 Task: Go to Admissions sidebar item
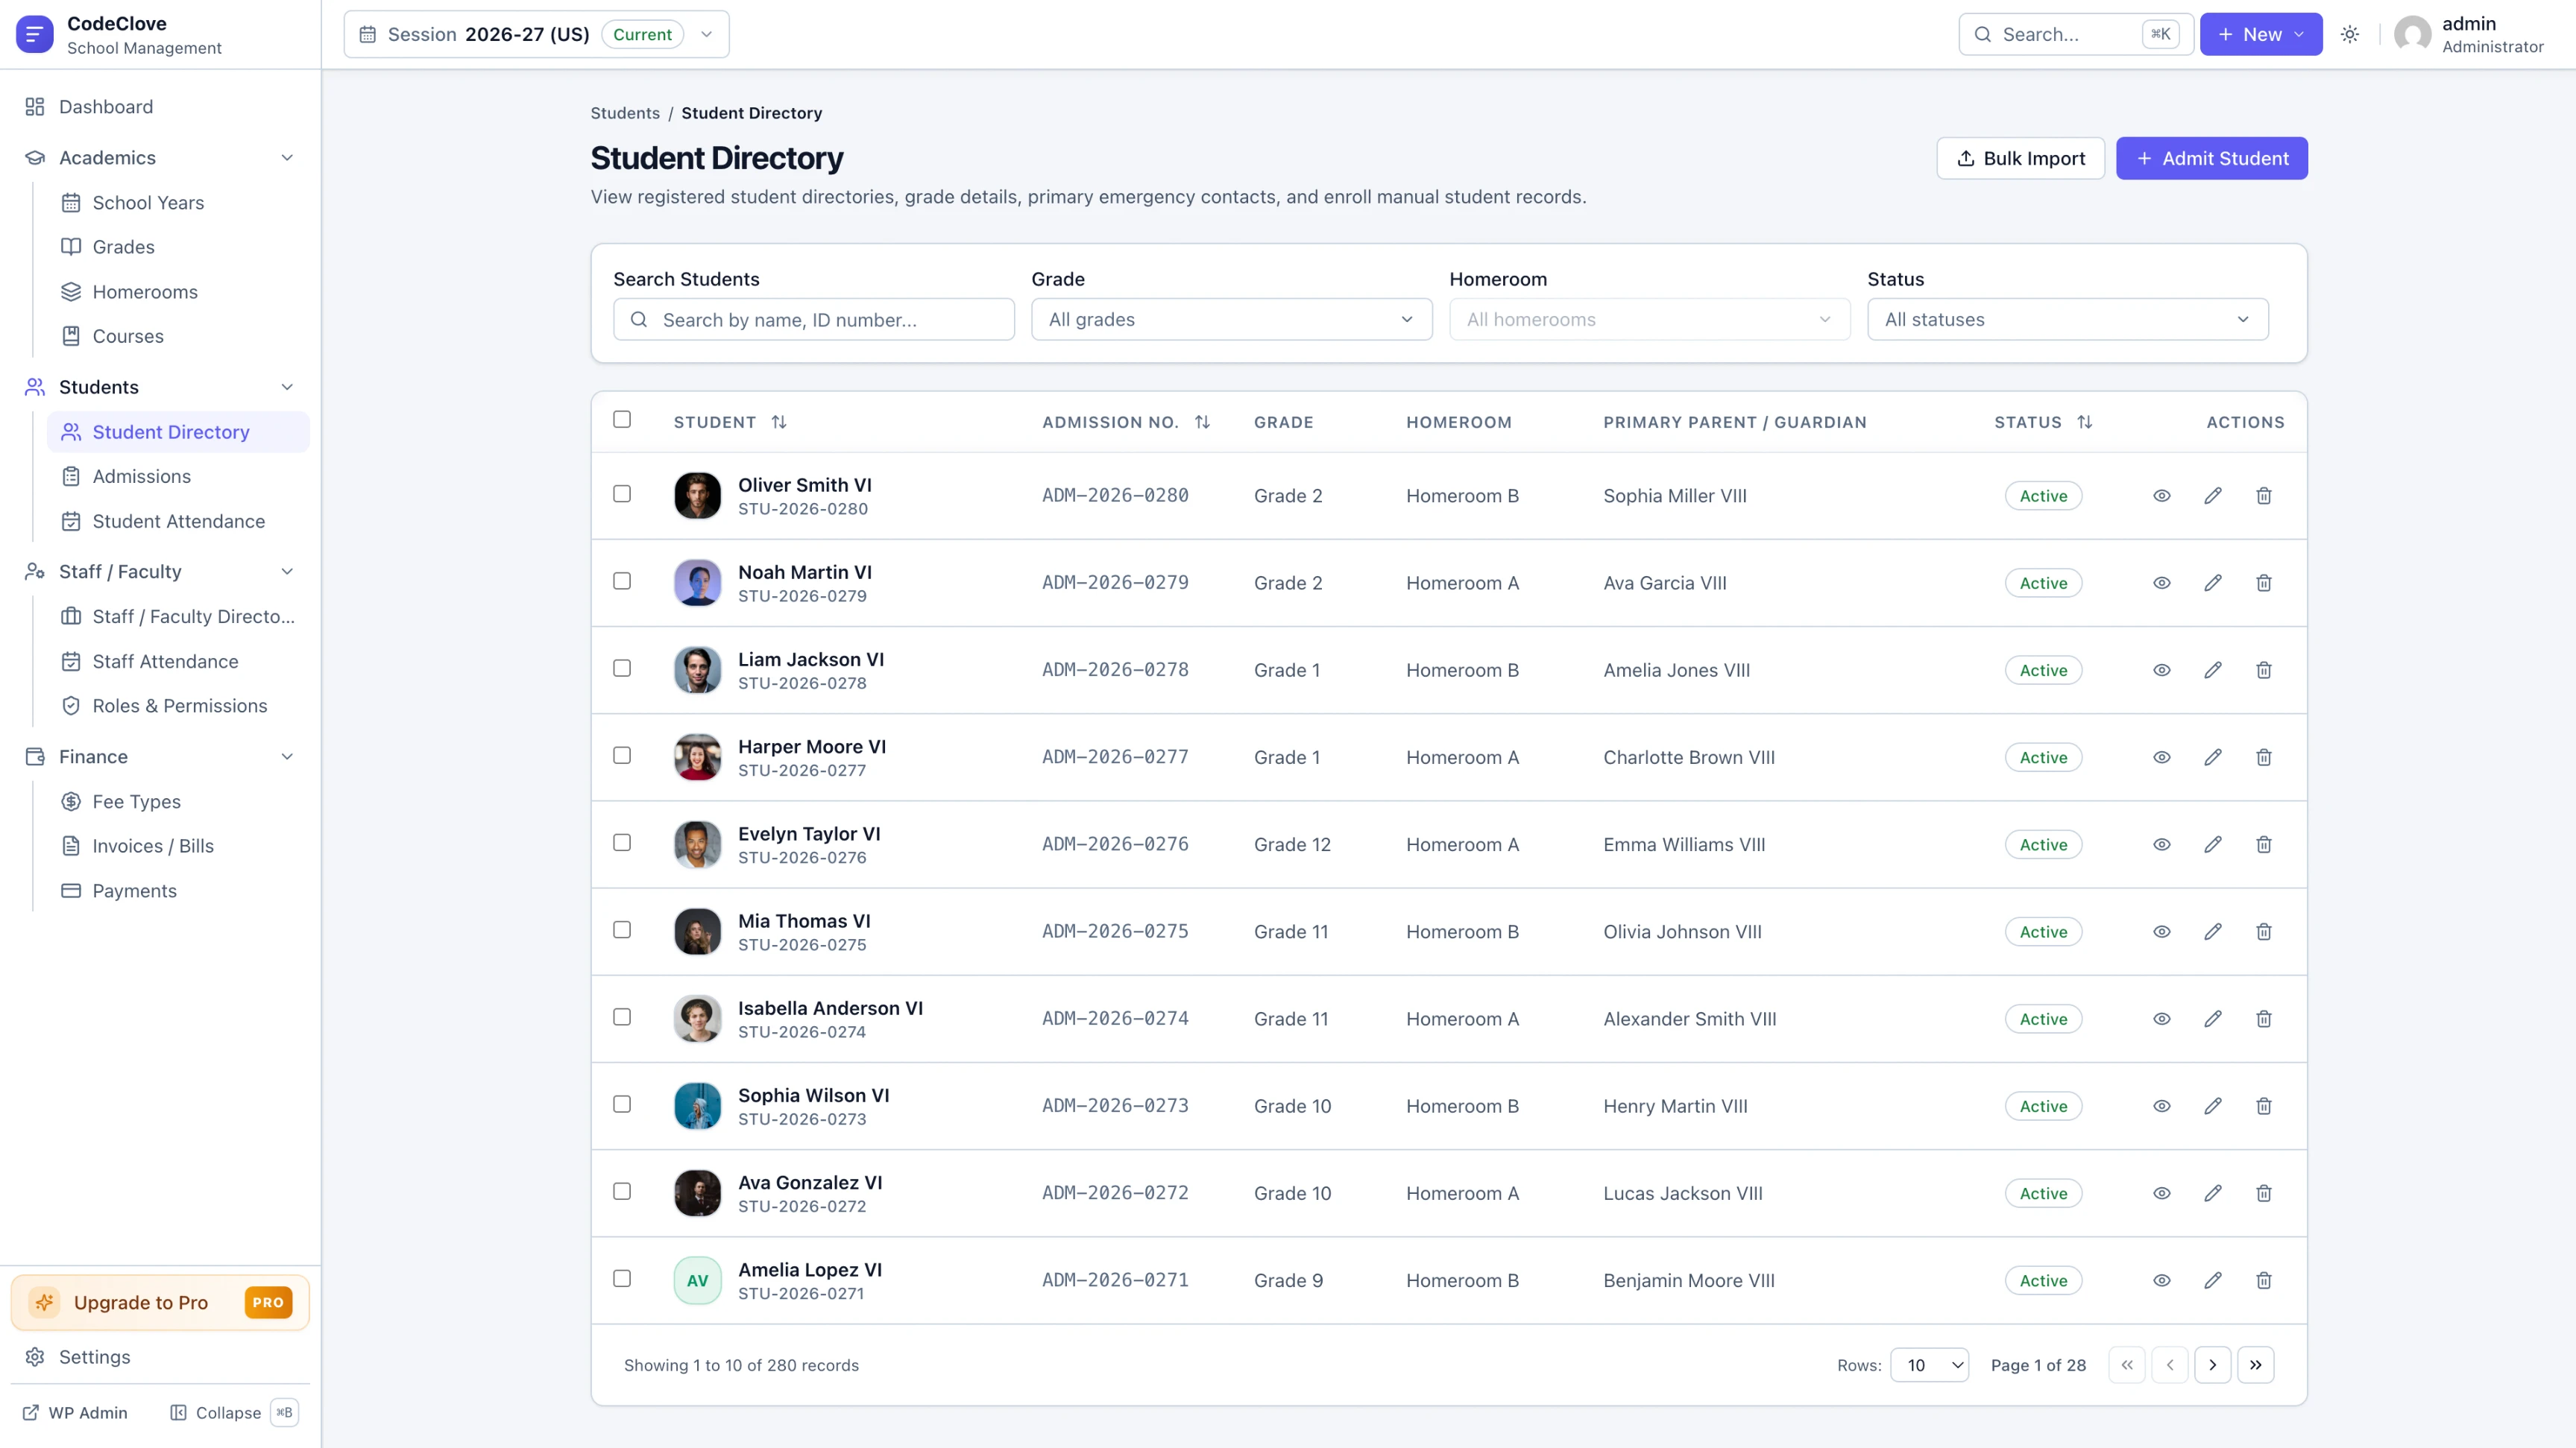[x=178, y=477]
